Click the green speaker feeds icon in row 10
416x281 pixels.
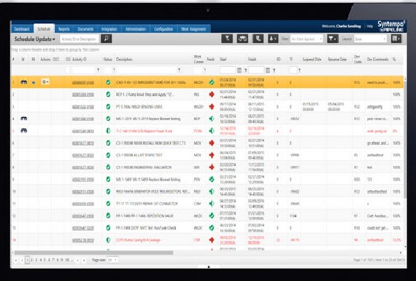[x=212, y=191]
